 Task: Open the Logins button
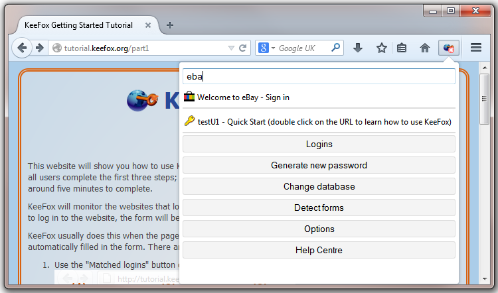tap(319, 145)
